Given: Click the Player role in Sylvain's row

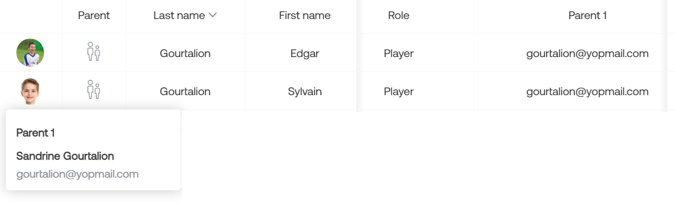Looking at the screenshot, I should tap(398, 91).
